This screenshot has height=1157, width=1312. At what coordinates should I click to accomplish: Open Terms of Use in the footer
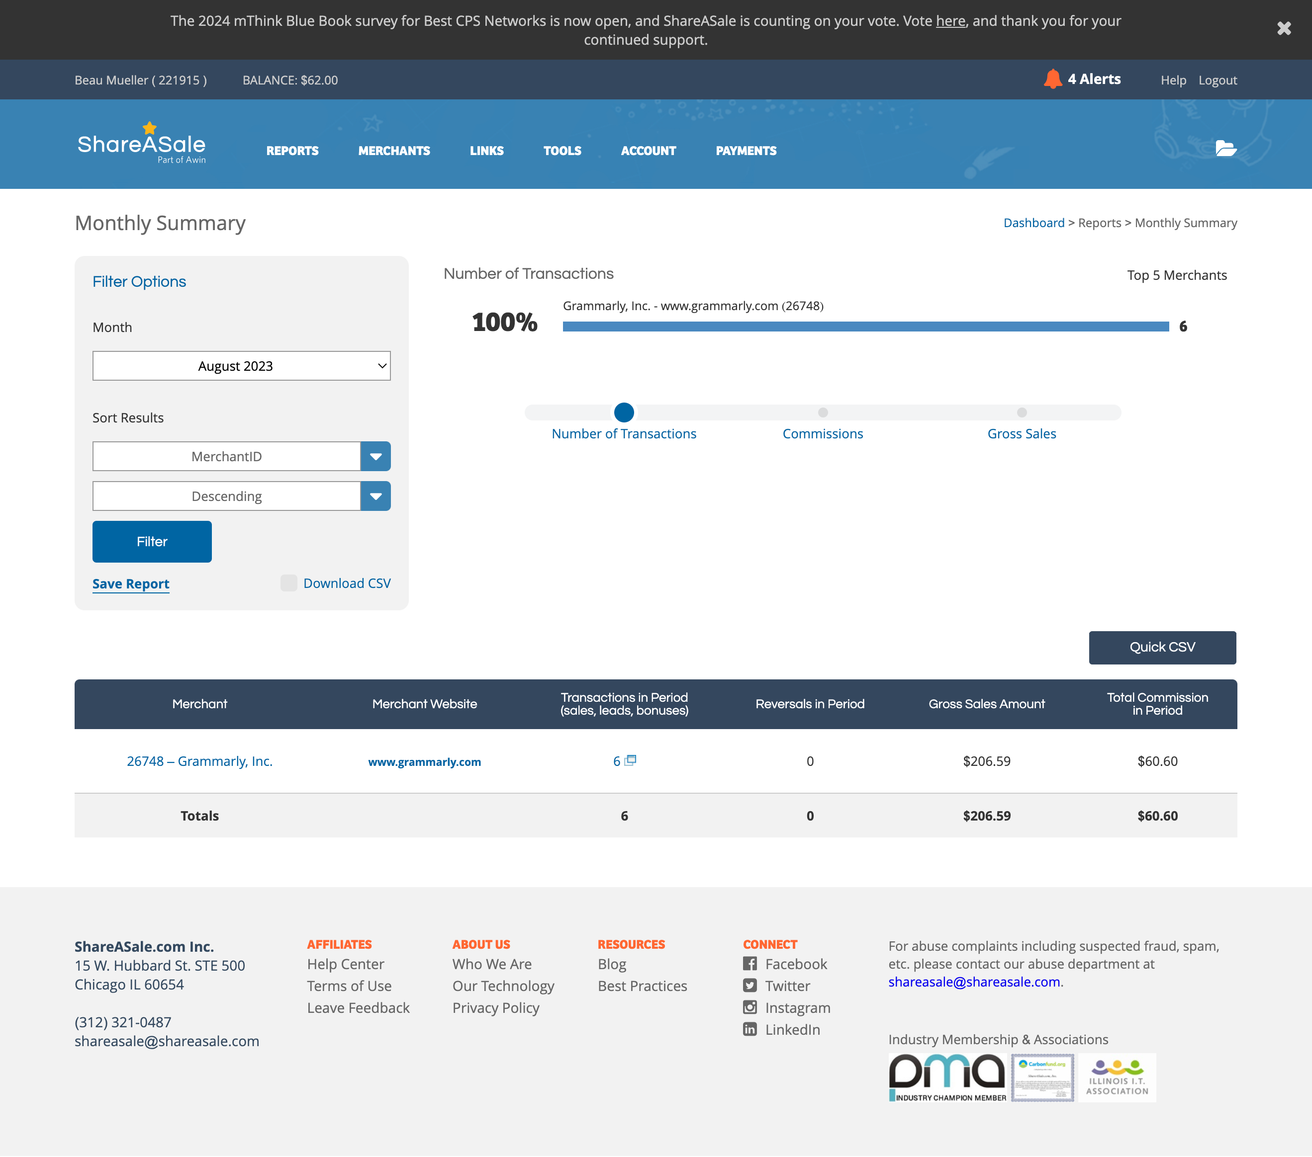click(349, 986)
